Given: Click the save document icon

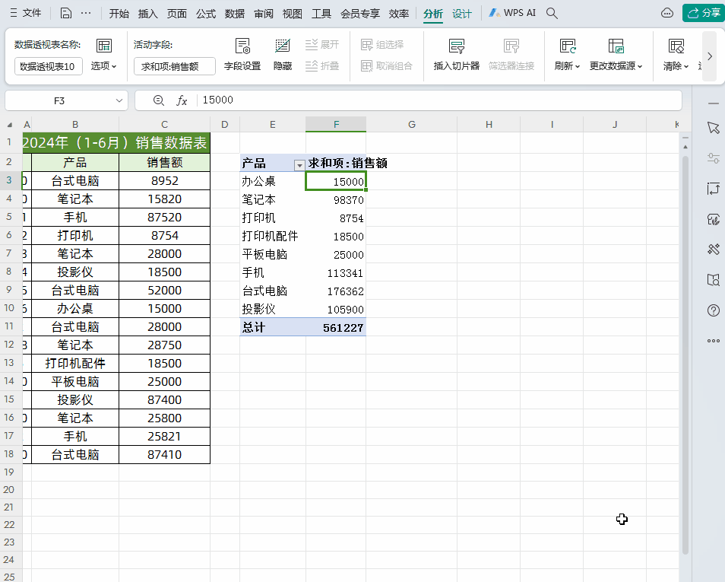Looking at the screenshot, I should click(66, 13).
